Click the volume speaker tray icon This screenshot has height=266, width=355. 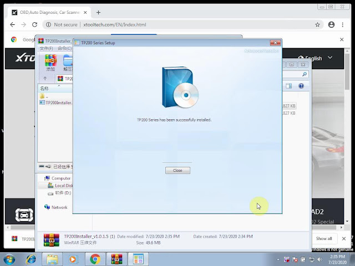point(319,259)
